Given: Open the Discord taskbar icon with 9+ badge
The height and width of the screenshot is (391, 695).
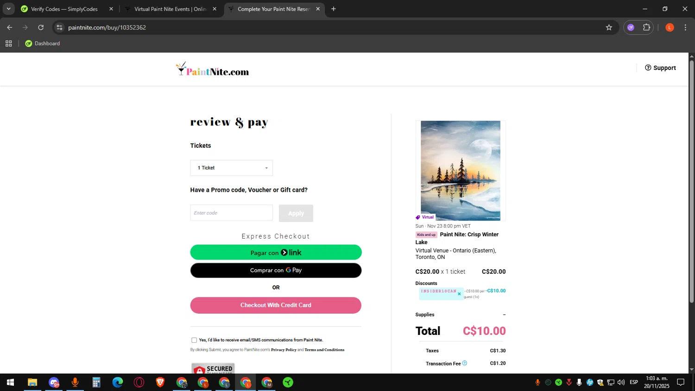Looking at the screenshot, I should click(54, 382).
